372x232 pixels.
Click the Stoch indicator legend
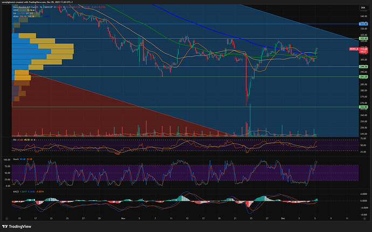pos(22,159)
